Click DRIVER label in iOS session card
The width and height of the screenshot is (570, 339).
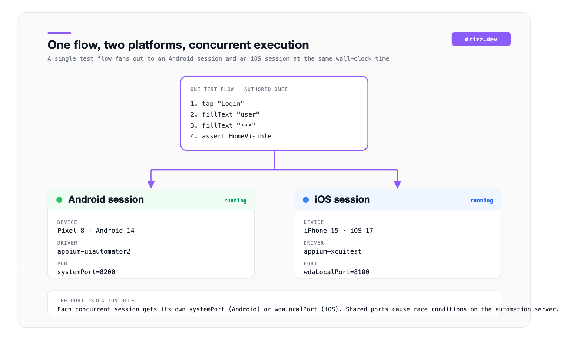click(314, 243)
